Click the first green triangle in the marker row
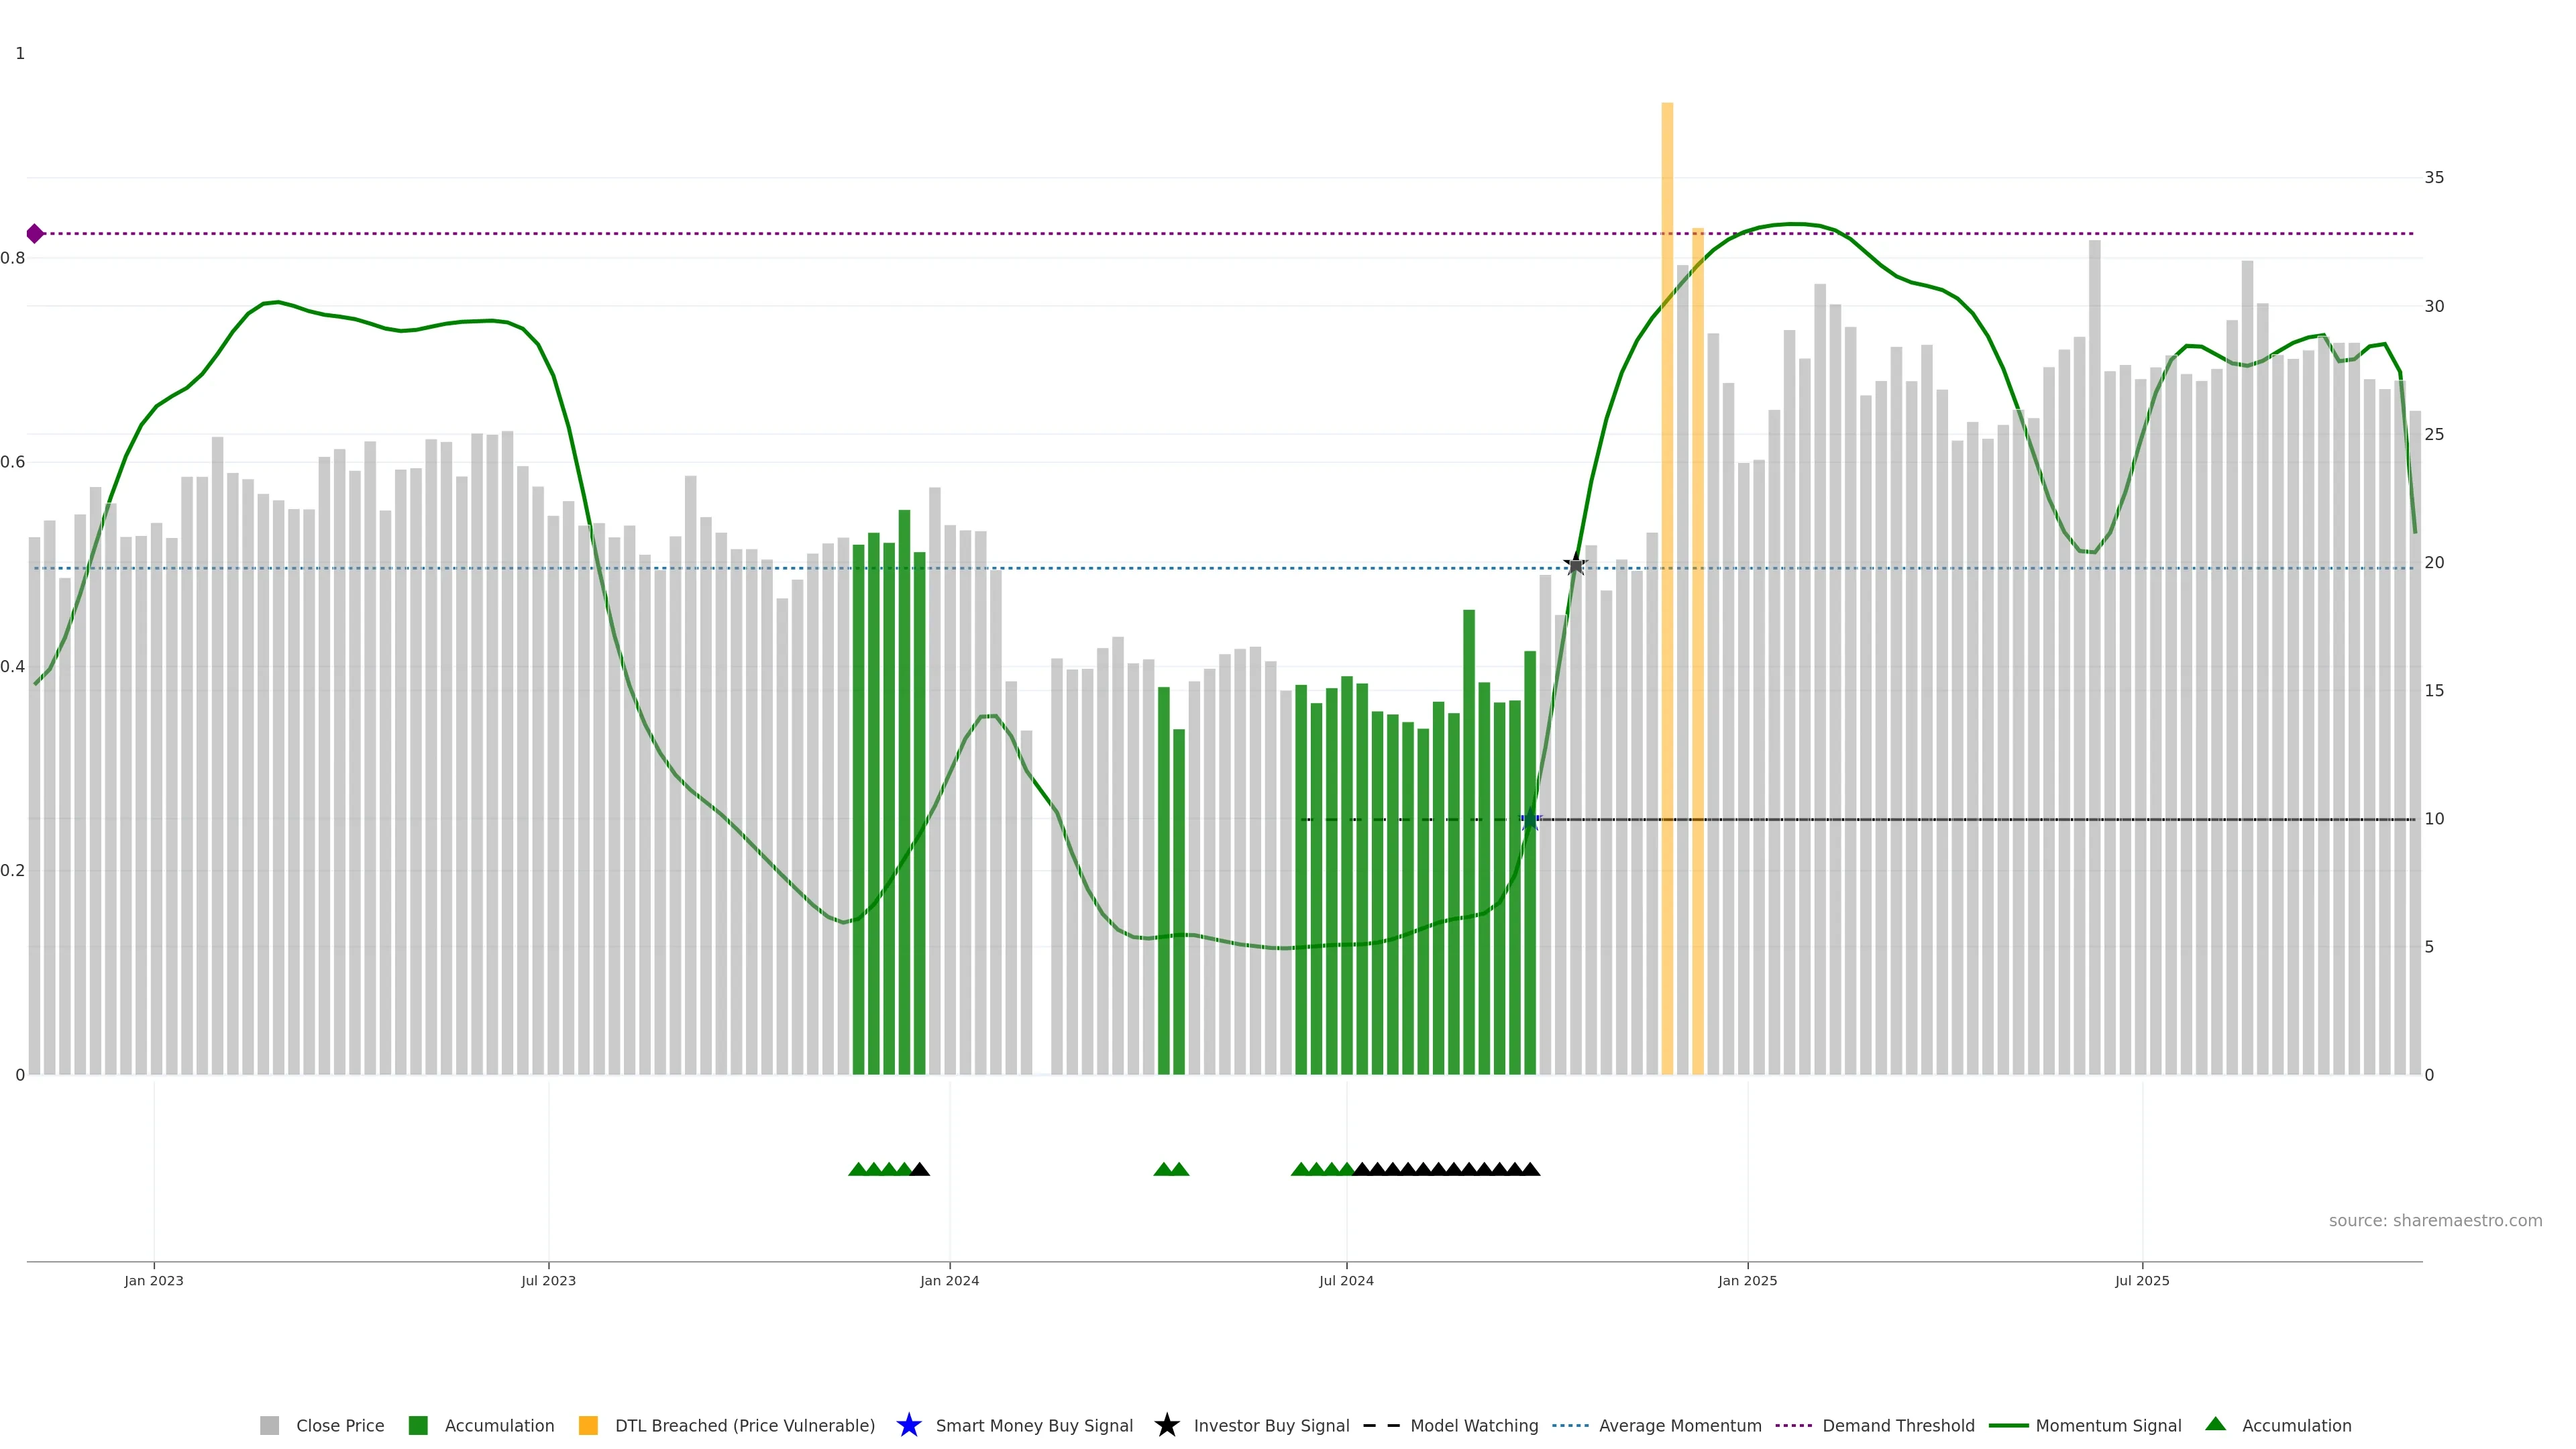Screen dimensions: 2576x1449 click(857, 1169)
